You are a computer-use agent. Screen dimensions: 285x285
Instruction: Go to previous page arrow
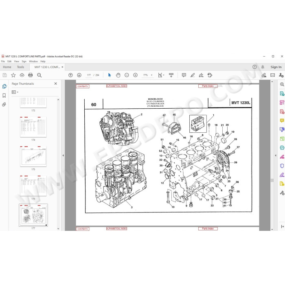70,75
